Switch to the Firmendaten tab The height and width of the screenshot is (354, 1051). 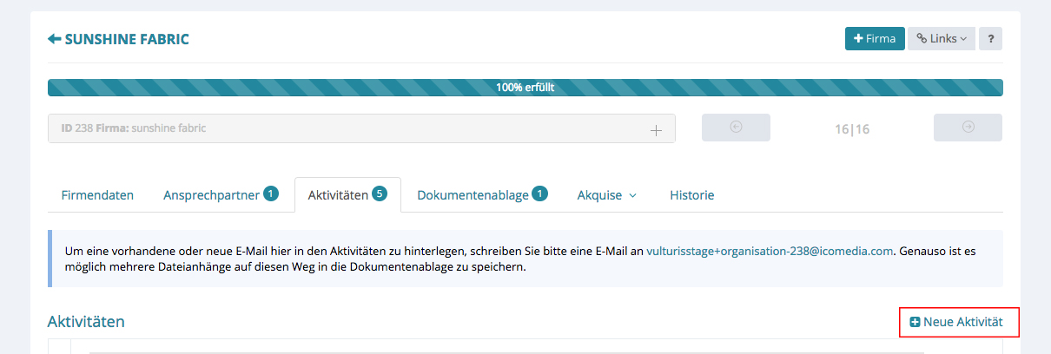coord(97,195)
